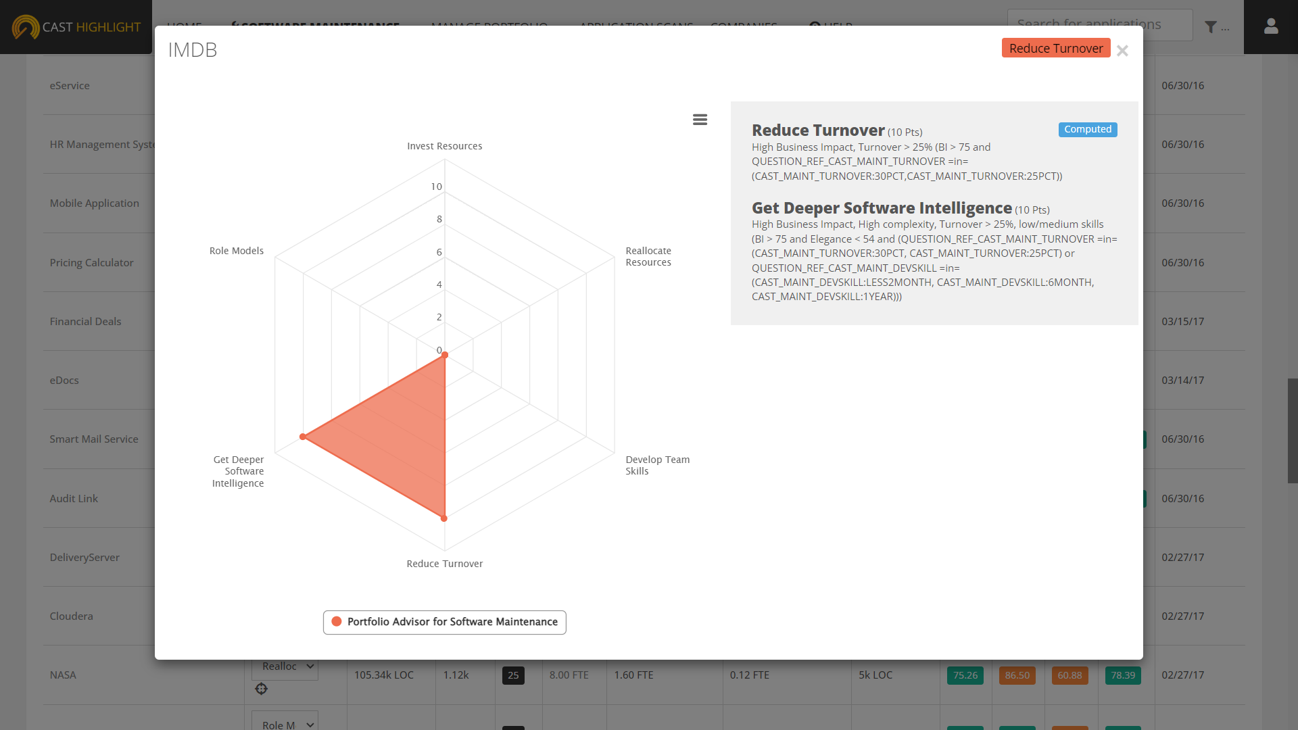
Task: Click the filter funnel icon
Action: point(1211,27)
